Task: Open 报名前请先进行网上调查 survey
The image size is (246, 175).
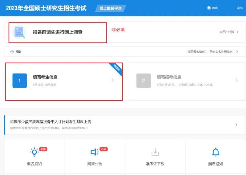Action: point(57,32)
